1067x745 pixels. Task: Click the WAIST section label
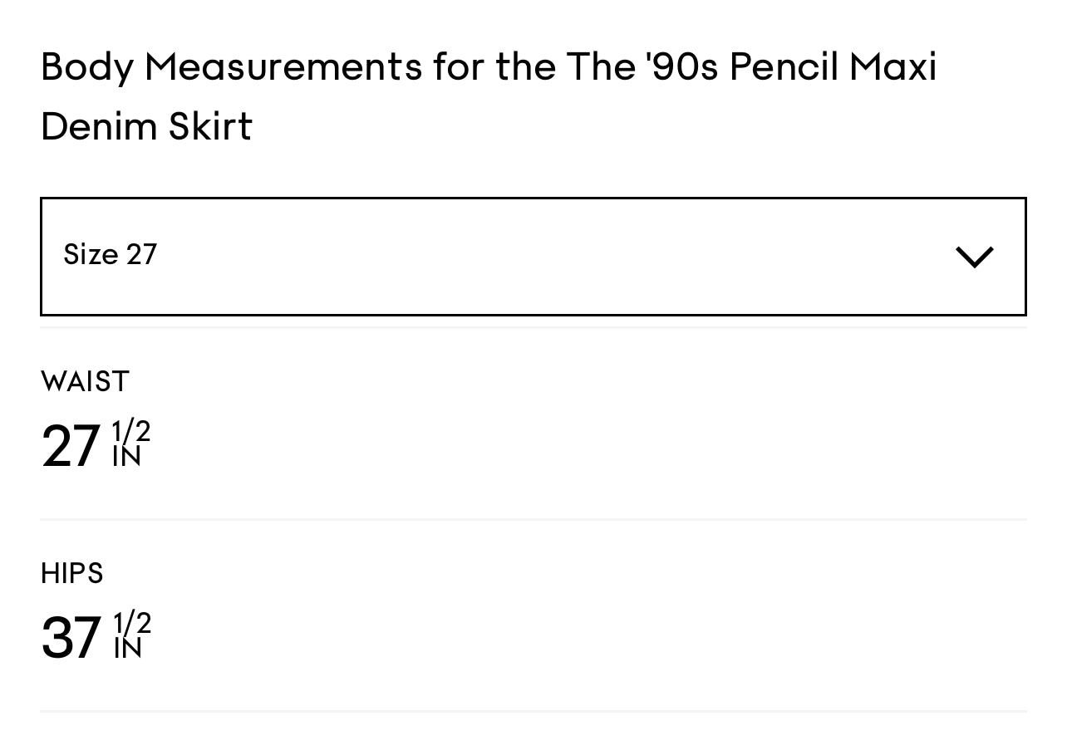click(x=85, y=381)
